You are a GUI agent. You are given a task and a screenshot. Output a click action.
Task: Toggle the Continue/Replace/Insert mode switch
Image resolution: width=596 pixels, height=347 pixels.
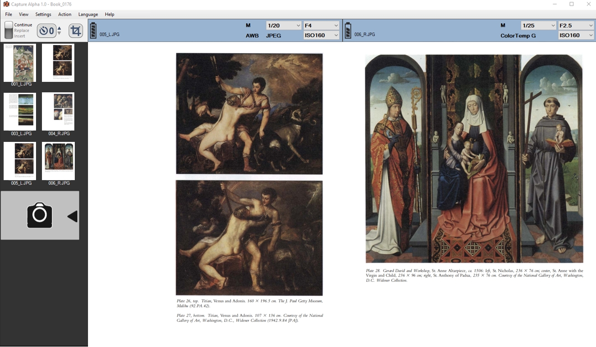point(9,30)
